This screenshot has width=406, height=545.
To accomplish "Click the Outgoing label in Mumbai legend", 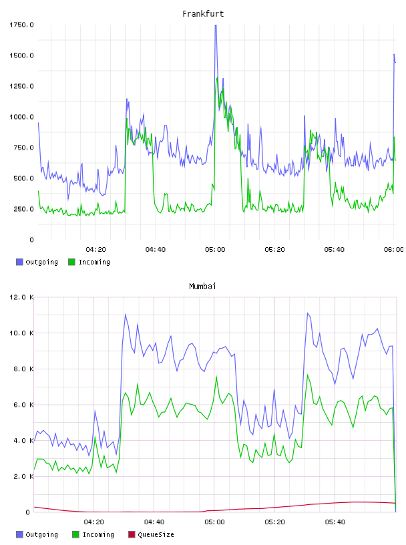I will pos(41,535).
